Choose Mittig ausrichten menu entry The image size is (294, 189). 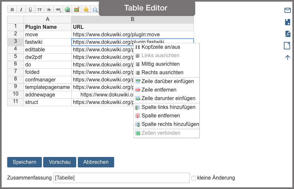coord(166,64)
